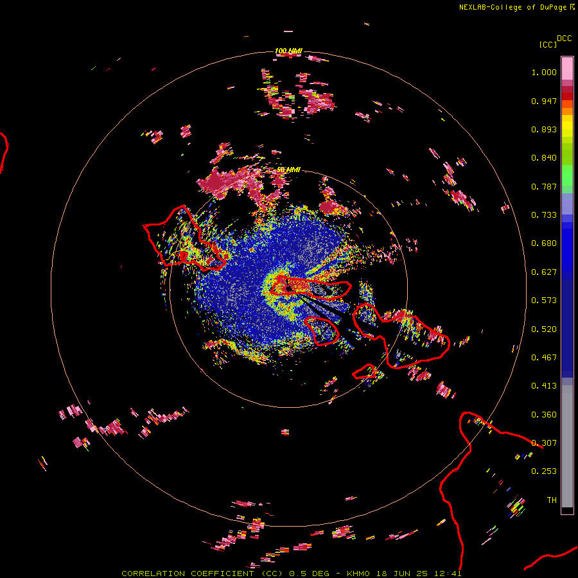Pick the gray lower color bar segment
The height and width of the screenshot is (578, 578).
567,446
